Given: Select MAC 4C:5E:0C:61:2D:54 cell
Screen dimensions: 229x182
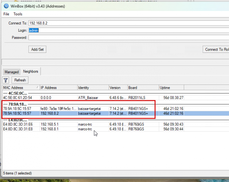Looking at the screenshot, I should click(17, 98).
